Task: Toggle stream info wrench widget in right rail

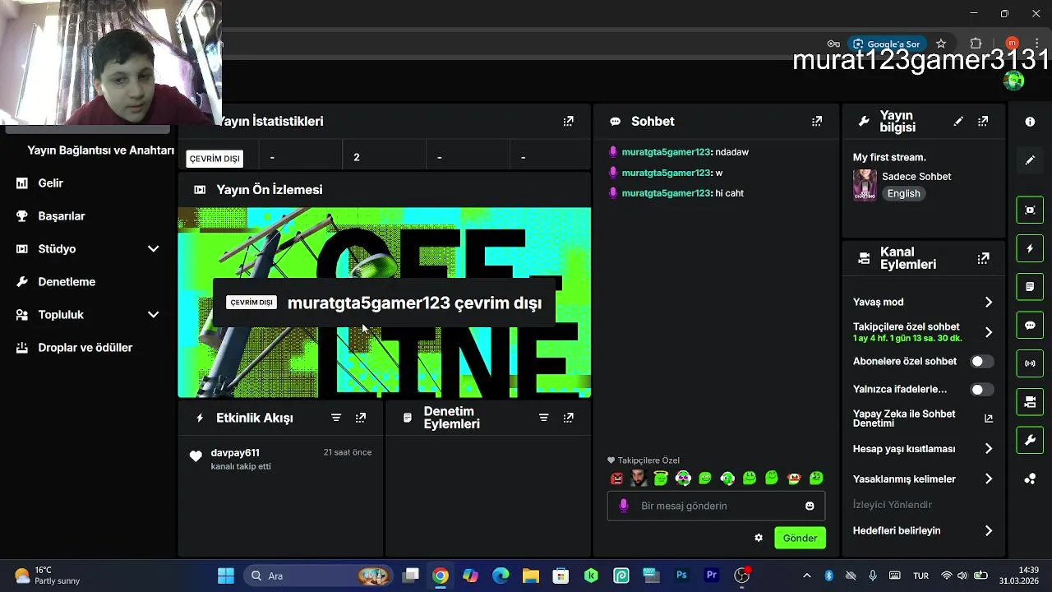Action: pos(1030,440)
